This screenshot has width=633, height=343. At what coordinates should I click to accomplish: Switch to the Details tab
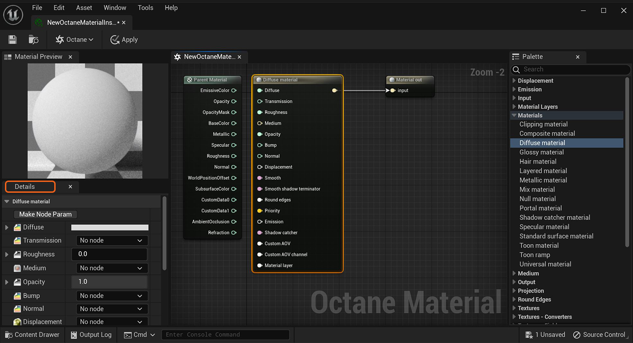point(30,186)
